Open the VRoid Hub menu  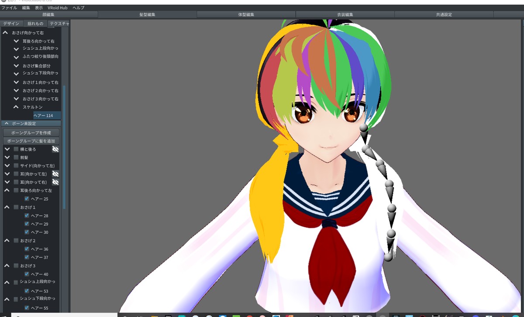57,8
